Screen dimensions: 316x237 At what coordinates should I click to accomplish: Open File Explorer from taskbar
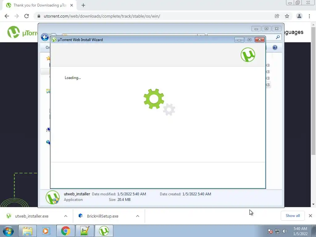pos(27,231)
